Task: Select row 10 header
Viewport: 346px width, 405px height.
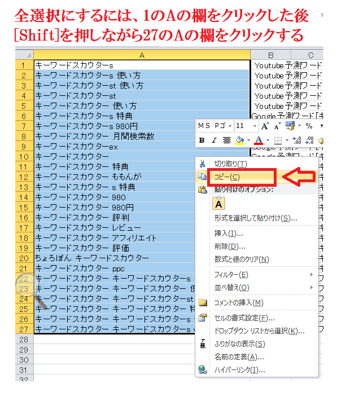Action: [24, 156]
